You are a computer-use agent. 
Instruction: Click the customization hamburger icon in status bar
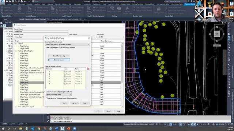(233, 124)
